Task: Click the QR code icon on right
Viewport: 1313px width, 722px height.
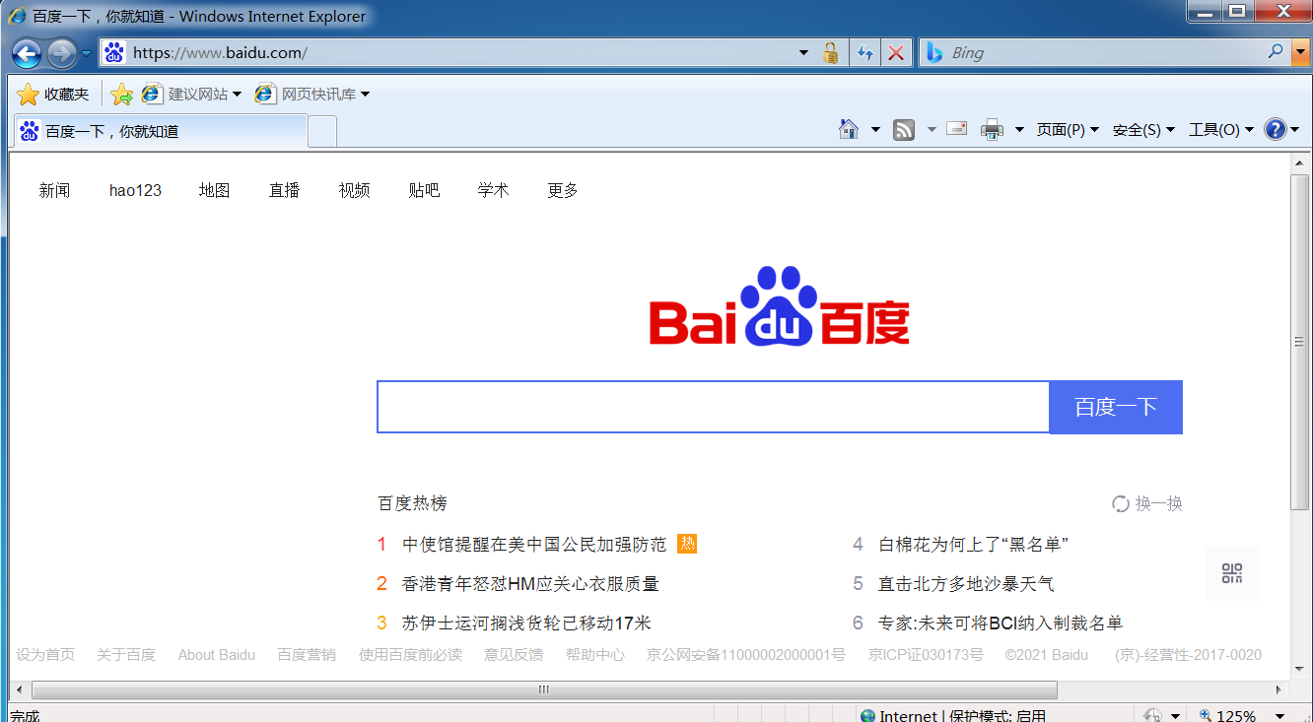Action: [x=1232, y=573]
